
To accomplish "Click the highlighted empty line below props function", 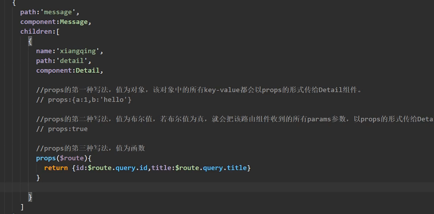I will 207,187.
